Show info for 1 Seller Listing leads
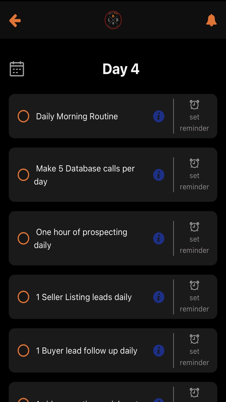The image size is (226, 402). 159,297
